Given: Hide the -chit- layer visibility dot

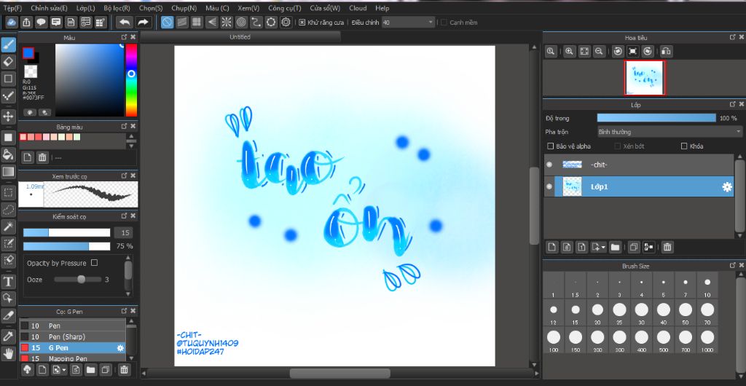Looking at the screenshot, I should (549, 165).
